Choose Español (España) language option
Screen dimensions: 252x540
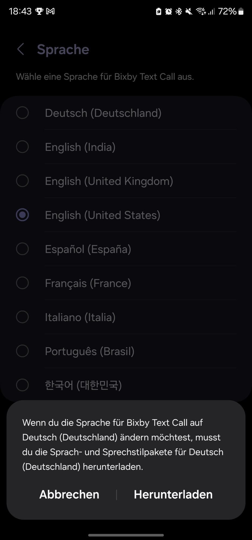pos(126,249)
